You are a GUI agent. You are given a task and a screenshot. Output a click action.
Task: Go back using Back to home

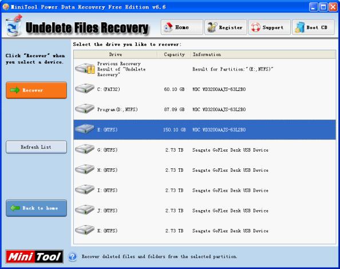(x=36, y=208)
